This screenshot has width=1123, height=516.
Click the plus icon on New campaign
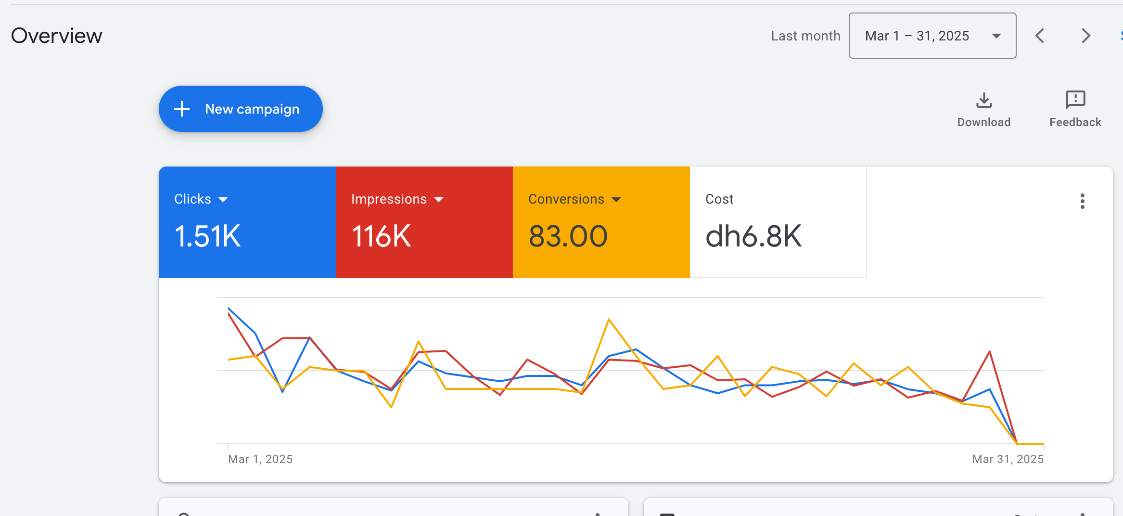(182, 109)
